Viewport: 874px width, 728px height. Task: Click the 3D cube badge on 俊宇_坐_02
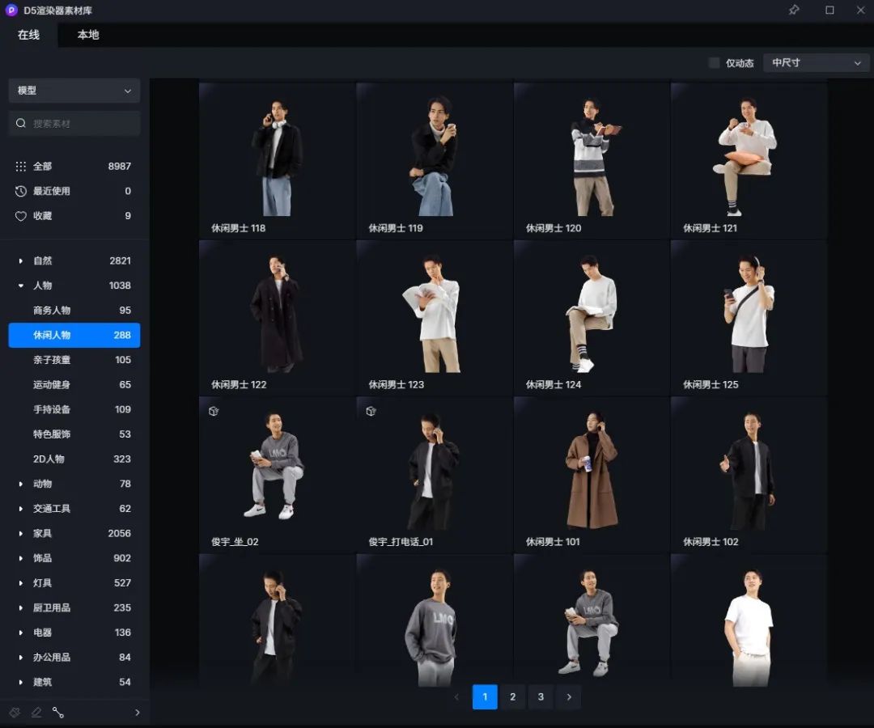[x=214, y=411]
